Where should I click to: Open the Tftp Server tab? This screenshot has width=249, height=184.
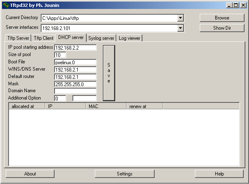pyautogui.click(x=18, y=38)
